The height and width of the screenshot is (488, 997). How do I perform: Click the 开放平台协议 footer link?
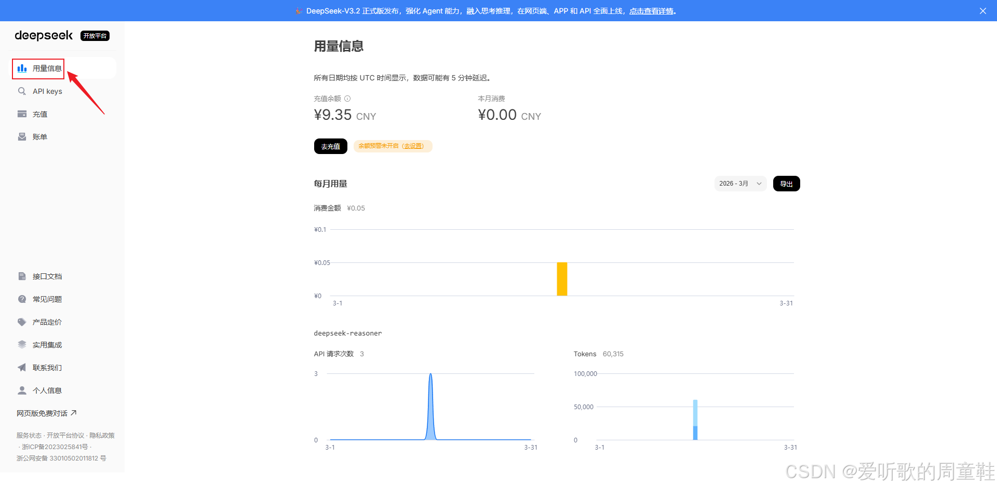click(x=65, y=436)
